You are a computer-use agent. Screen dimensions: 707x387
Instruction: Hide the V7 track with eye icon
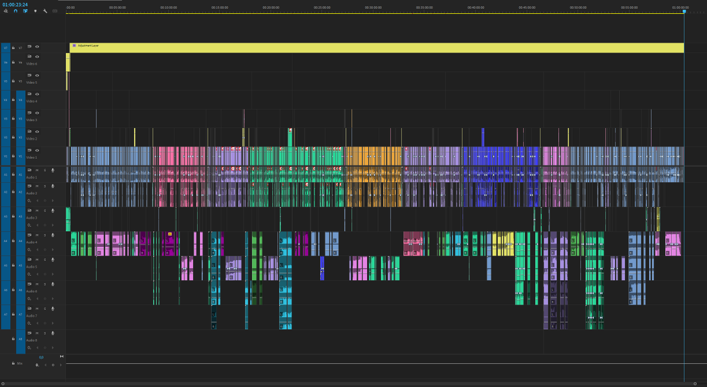pos(37,47)
